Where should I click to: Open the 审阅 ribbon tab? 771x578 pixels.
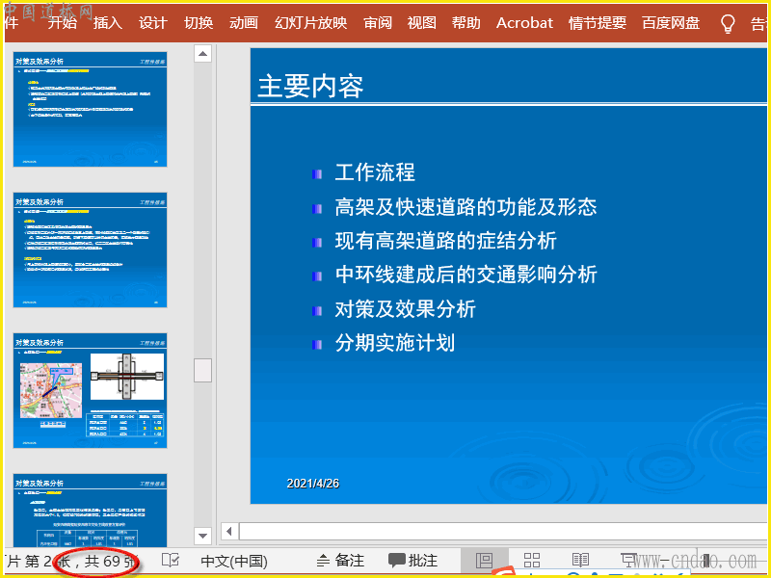[x=378, y=22]
